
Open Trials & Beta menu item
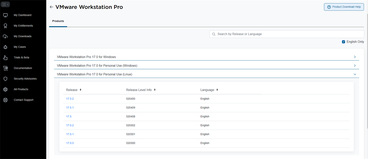tap(21, 57)
